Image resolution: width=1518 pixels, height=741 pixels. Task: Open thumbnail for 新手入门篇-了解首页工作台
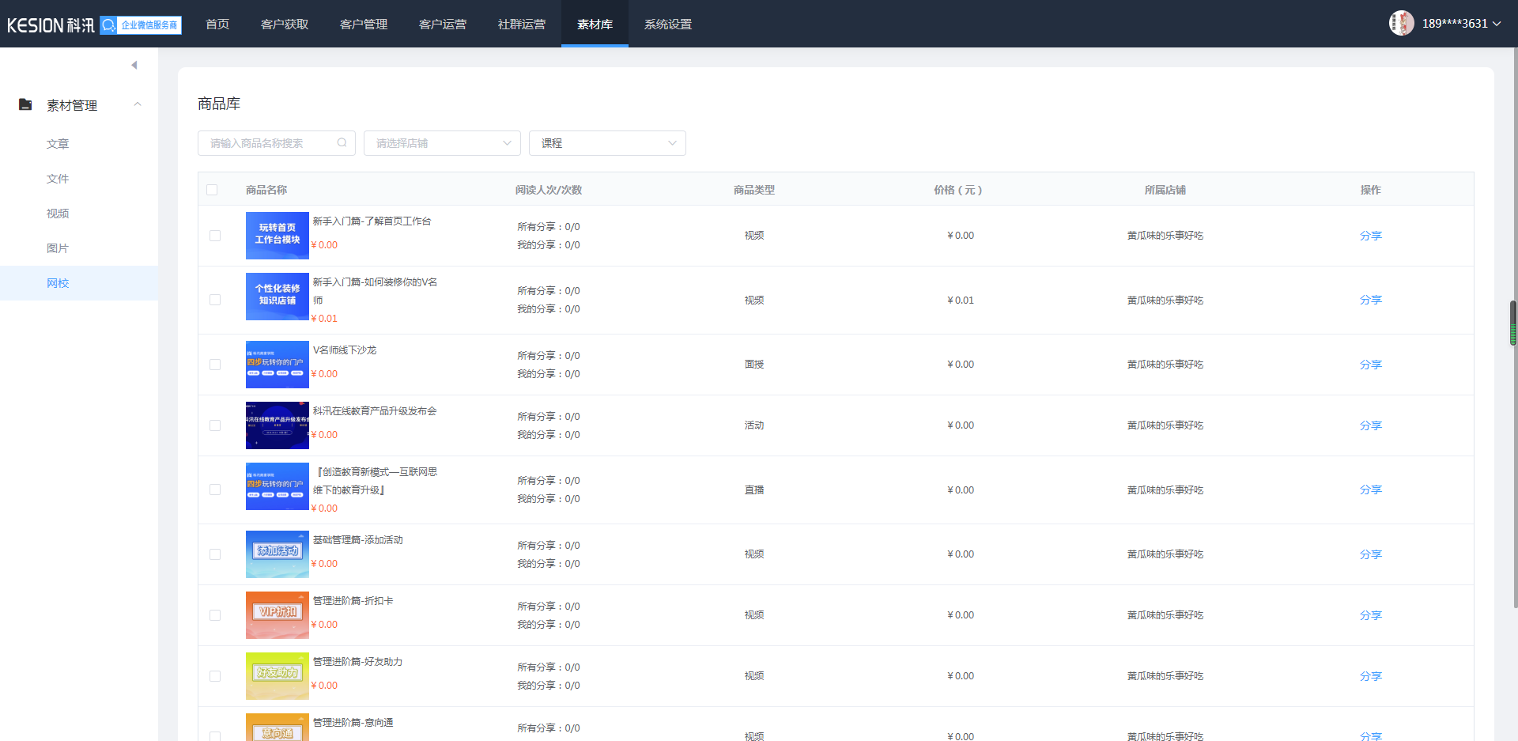pyautogui.click(x=277, y=235)
